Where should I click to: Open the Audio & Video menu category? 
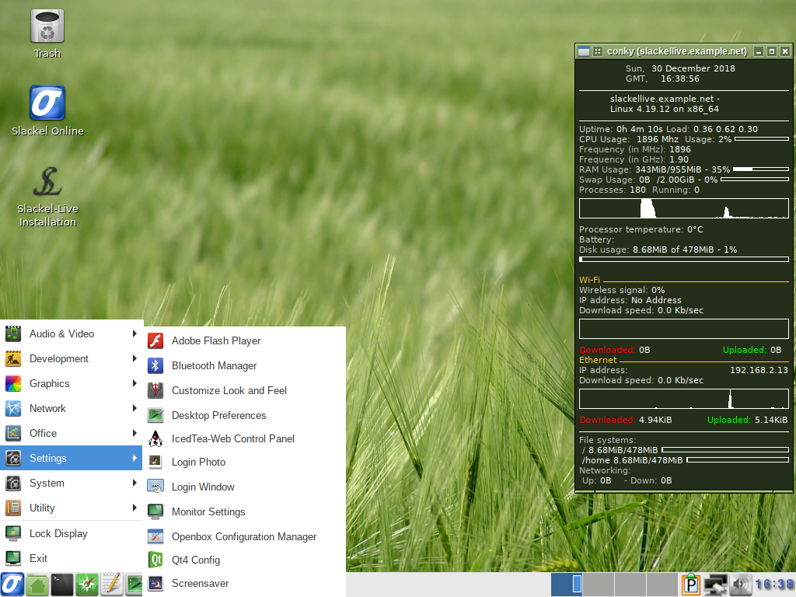71,333
